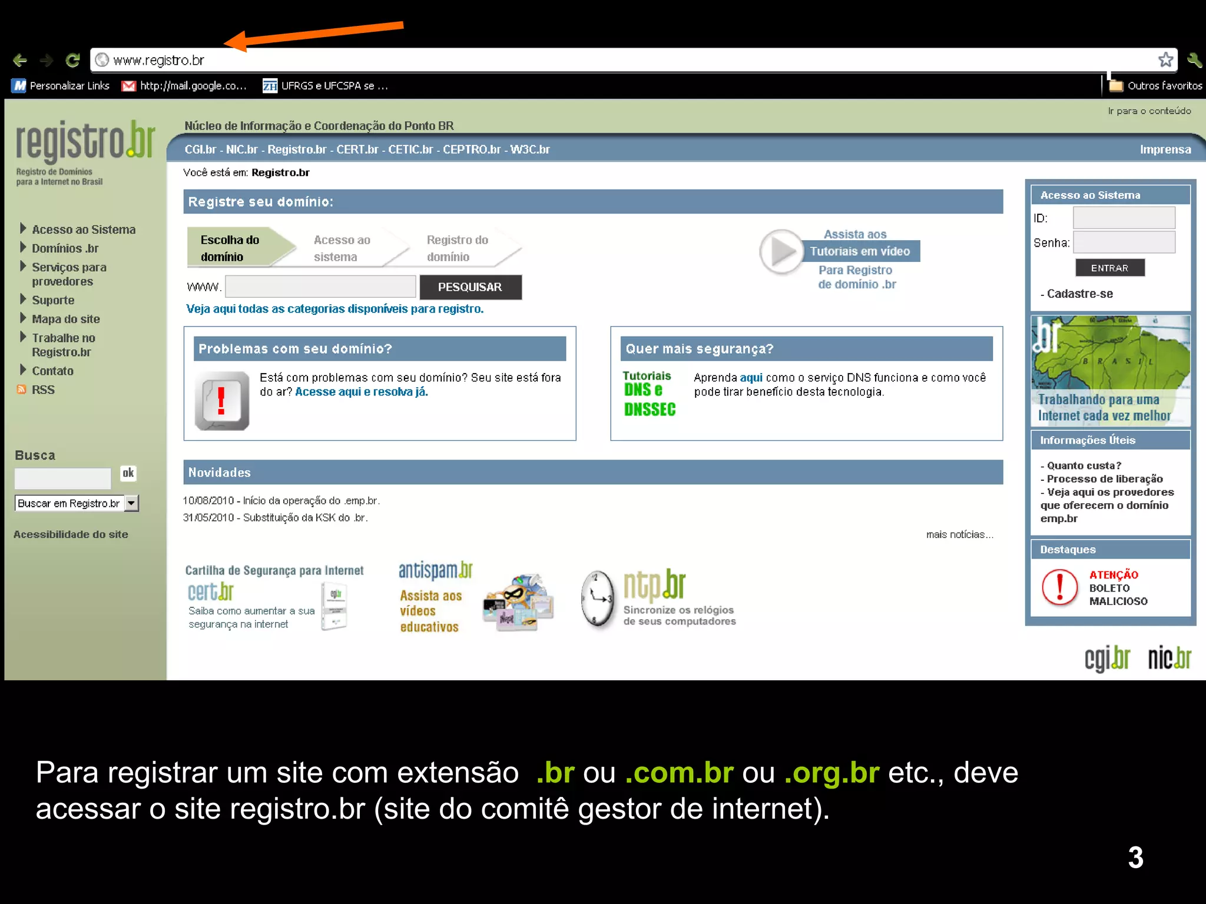This screenshot has width=1206, height=904.
Task: Click the www domain search field
Action: tap(320, 287)
